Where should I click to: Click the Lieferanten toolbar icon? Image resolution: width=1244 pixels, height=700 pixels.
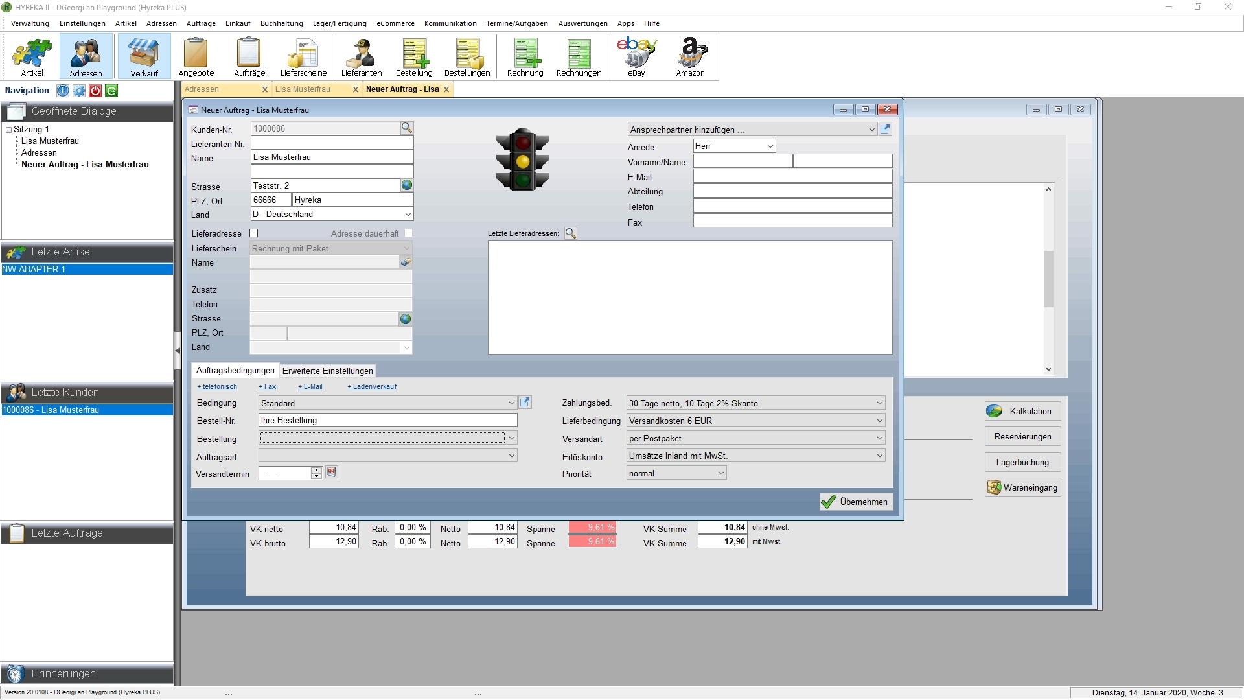pos(362,56)
